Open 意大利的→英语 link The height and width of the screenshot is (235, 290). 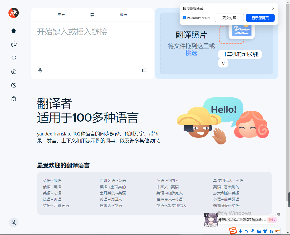(x=226, y=193)
